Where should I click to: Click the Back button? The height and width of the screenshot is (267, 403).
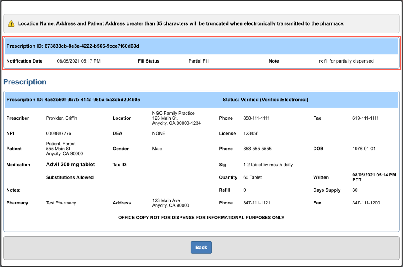click(201, 247)
